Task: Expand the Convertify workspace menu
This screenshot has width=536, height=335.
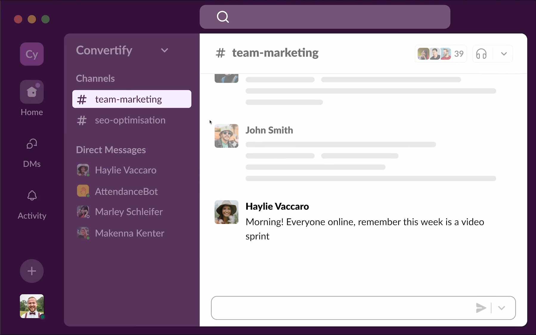Action: 164,50
